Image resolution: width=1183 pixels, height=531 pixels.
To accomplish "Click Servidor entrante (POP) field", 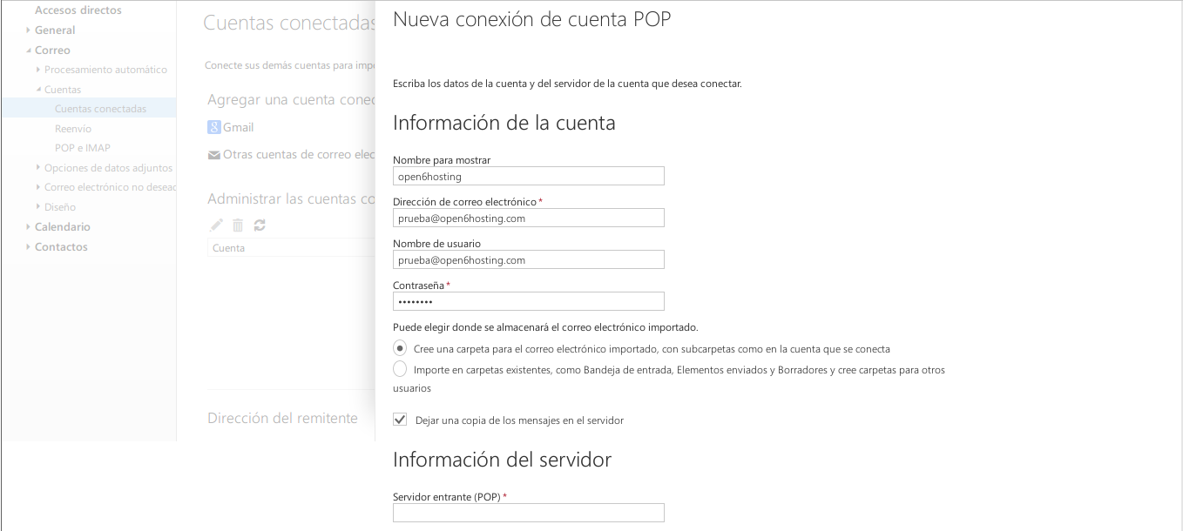I will click(529, 513).
